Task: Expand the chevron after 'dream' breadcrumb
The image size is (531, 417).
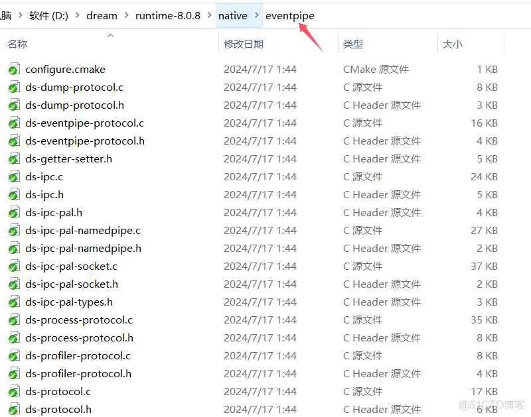Action: [126, 15]
